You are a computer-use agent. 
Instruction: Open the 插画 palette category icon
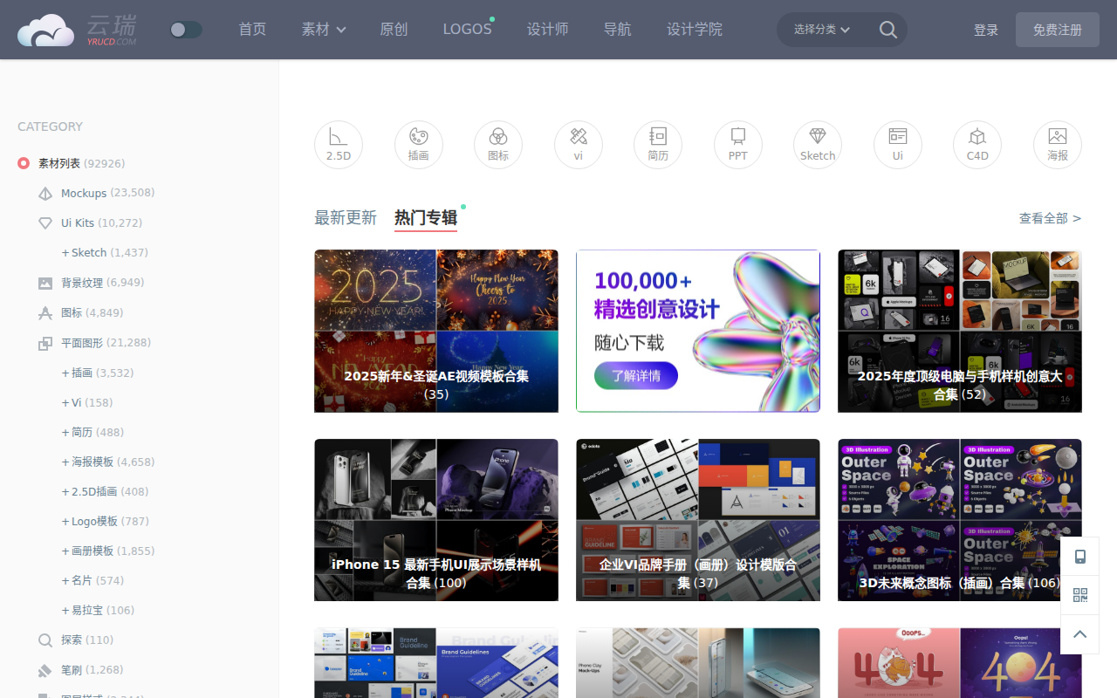[x=419, y=145]
